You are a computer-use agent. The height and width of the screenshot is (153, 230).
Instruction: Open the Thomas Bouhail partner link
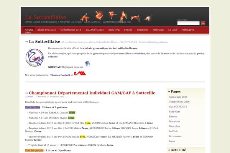click(60, 75)
